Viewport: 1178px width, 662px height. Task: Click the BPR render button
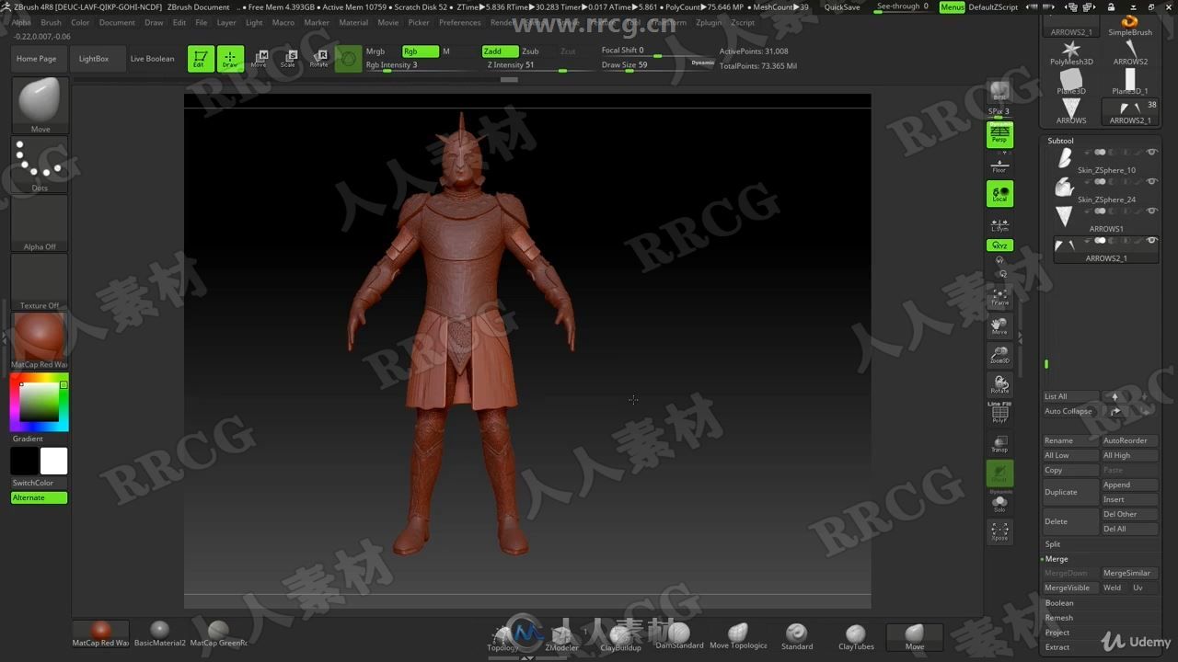[999, 91]
